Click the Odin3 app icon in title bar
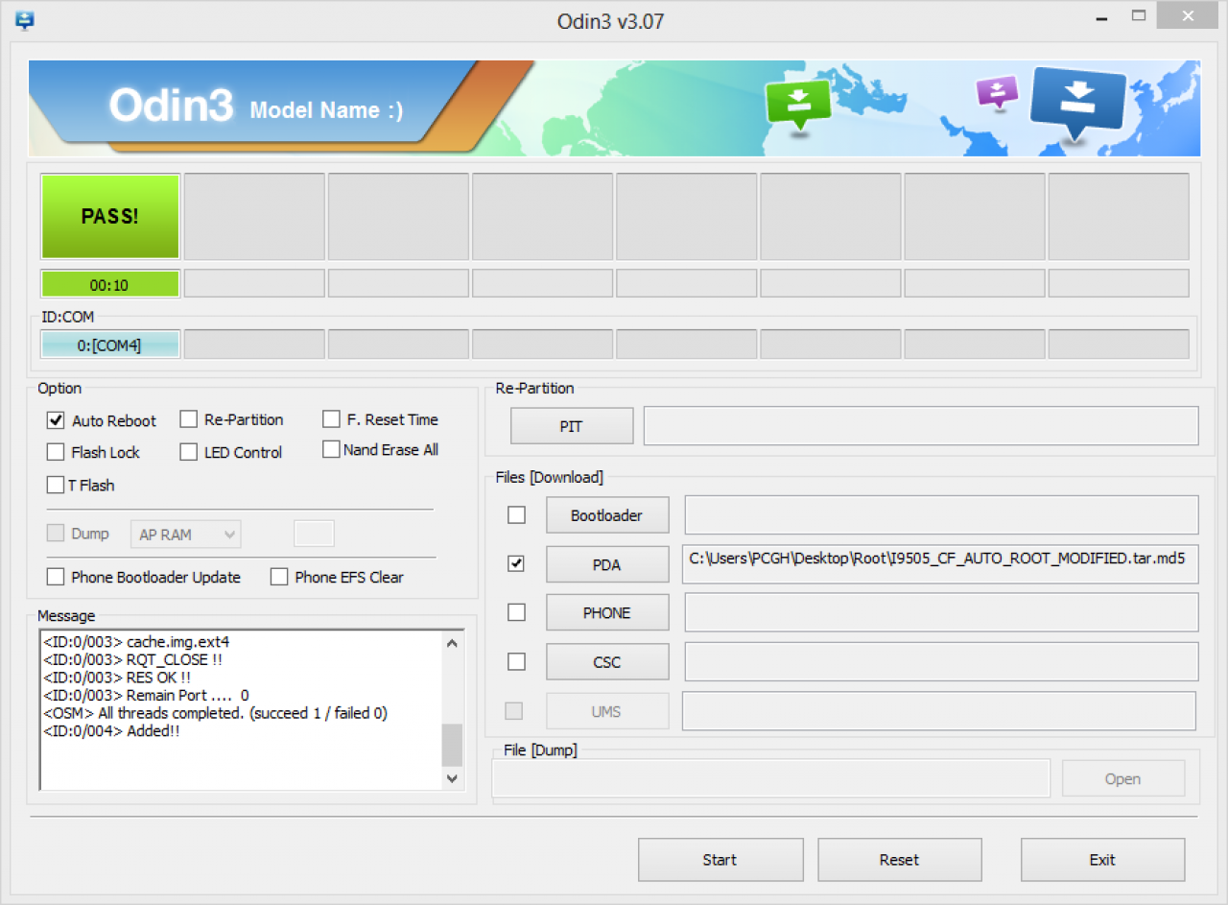 pyautogui.click(x=26, y=19)
